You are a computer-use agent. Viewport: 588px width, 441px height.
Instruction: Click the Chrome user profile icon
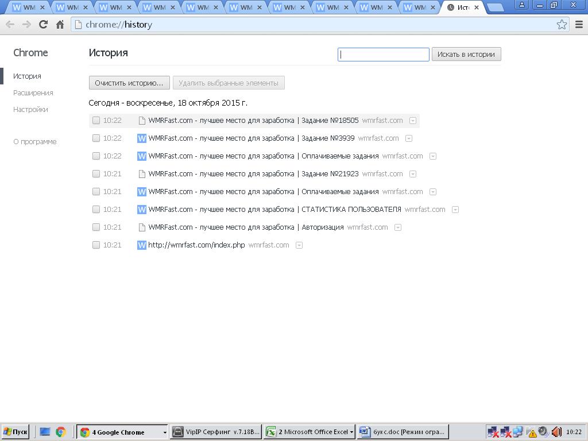tap(521, 5)
